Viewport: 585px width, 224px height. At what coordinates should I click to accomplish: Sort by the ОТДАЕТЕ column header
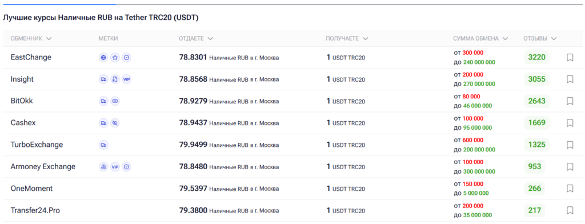click(196, 38)
